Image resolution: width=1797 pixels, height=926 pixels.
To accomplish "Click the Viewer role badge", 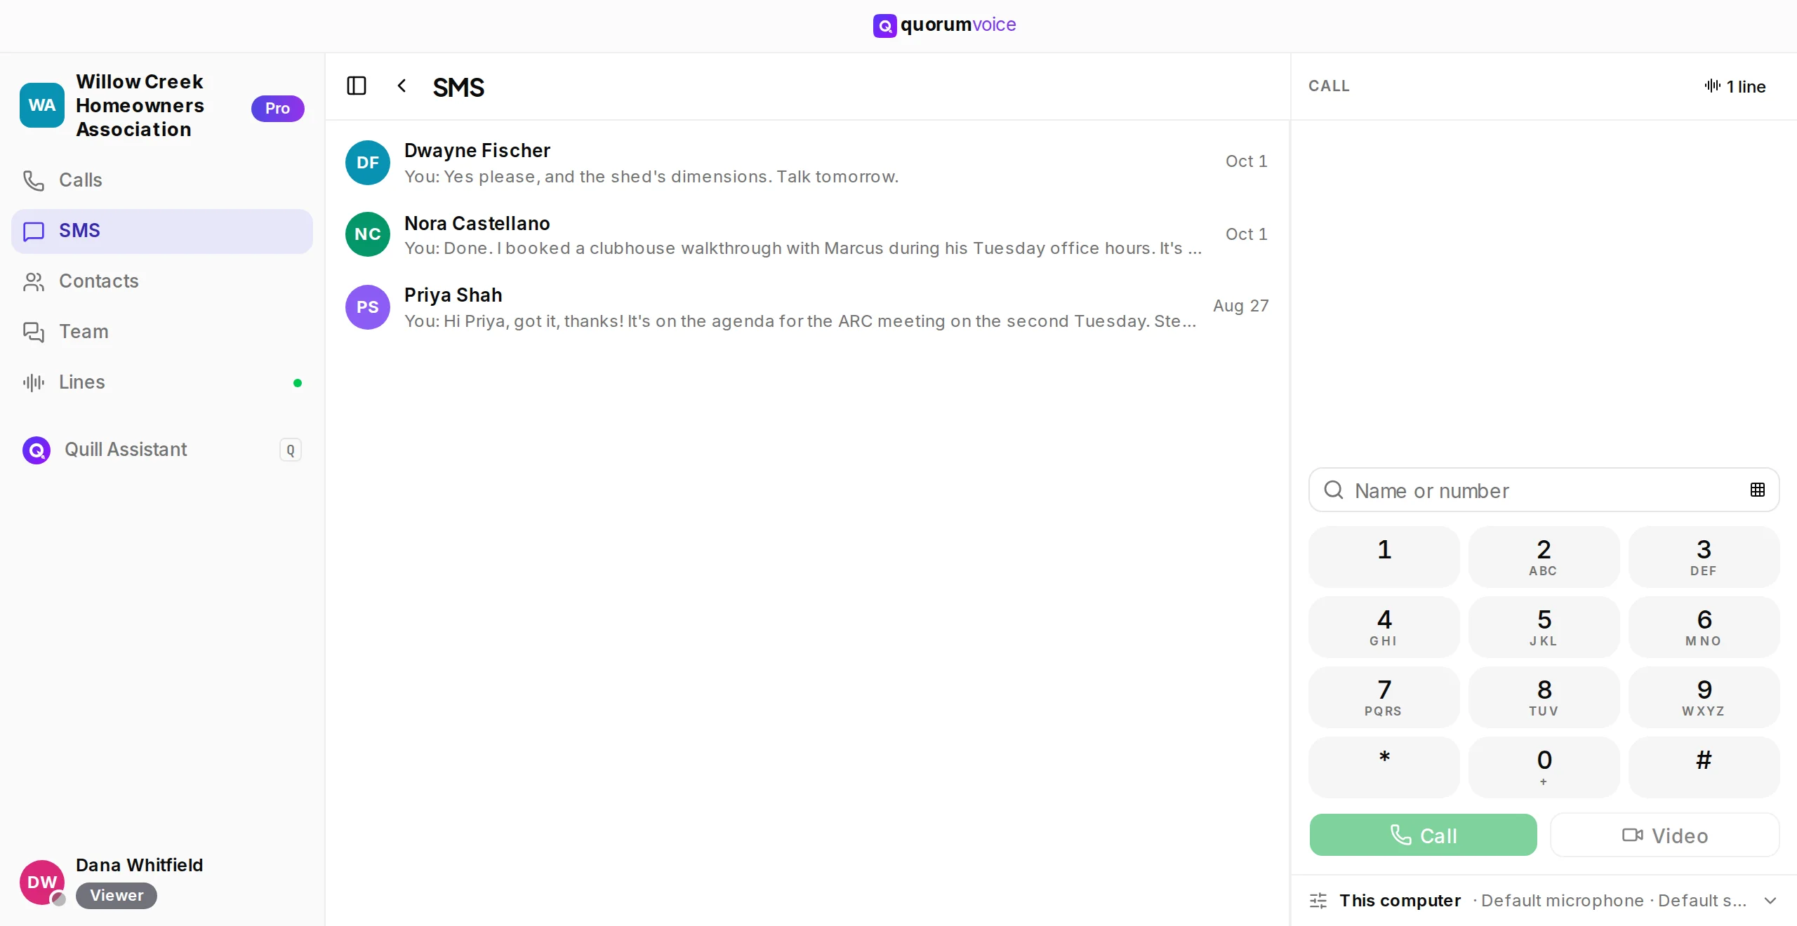I will pyautogui.click(x=117, y=896).
